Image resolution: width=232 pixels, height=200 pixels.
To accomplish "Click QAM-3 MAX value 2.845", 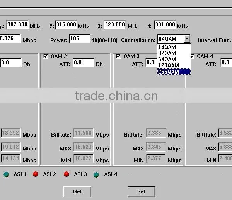I will [156, 147].
